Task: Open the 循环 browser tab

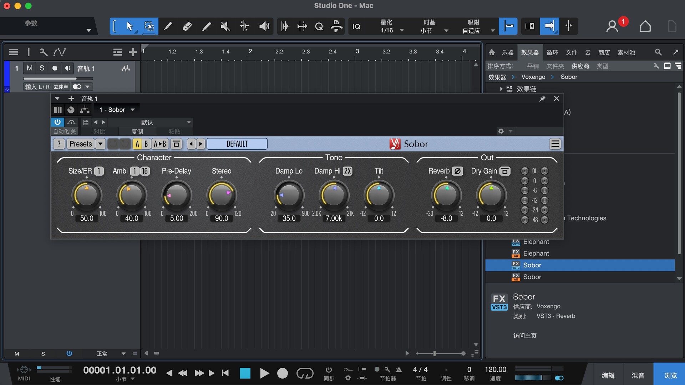Action: [552, 52]
